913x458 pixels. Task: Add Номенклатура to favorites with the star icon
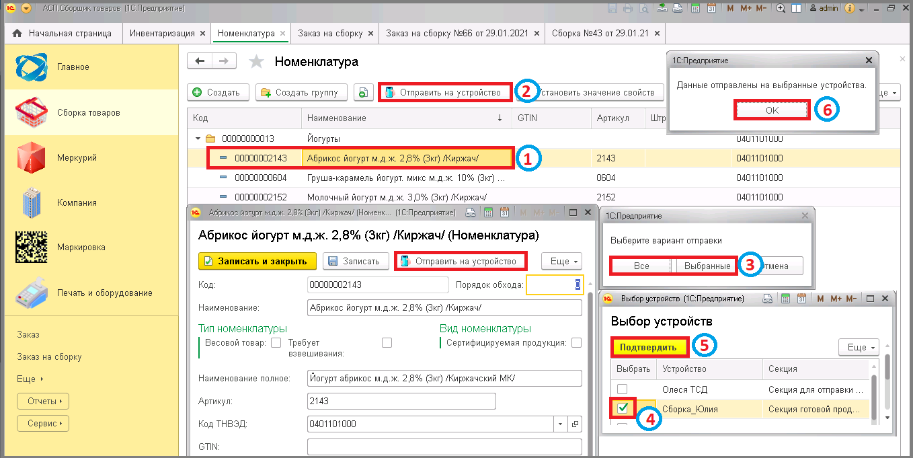pos(256,62)
